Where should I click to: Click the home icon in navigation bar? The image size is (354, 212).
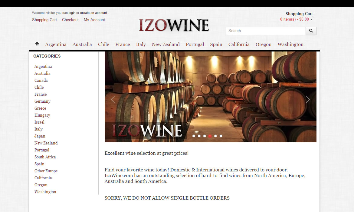pyautogui.click(x=37, y=44)
